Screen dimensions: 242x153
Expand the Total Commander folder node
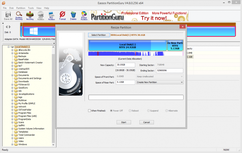[x=12, y=135]
